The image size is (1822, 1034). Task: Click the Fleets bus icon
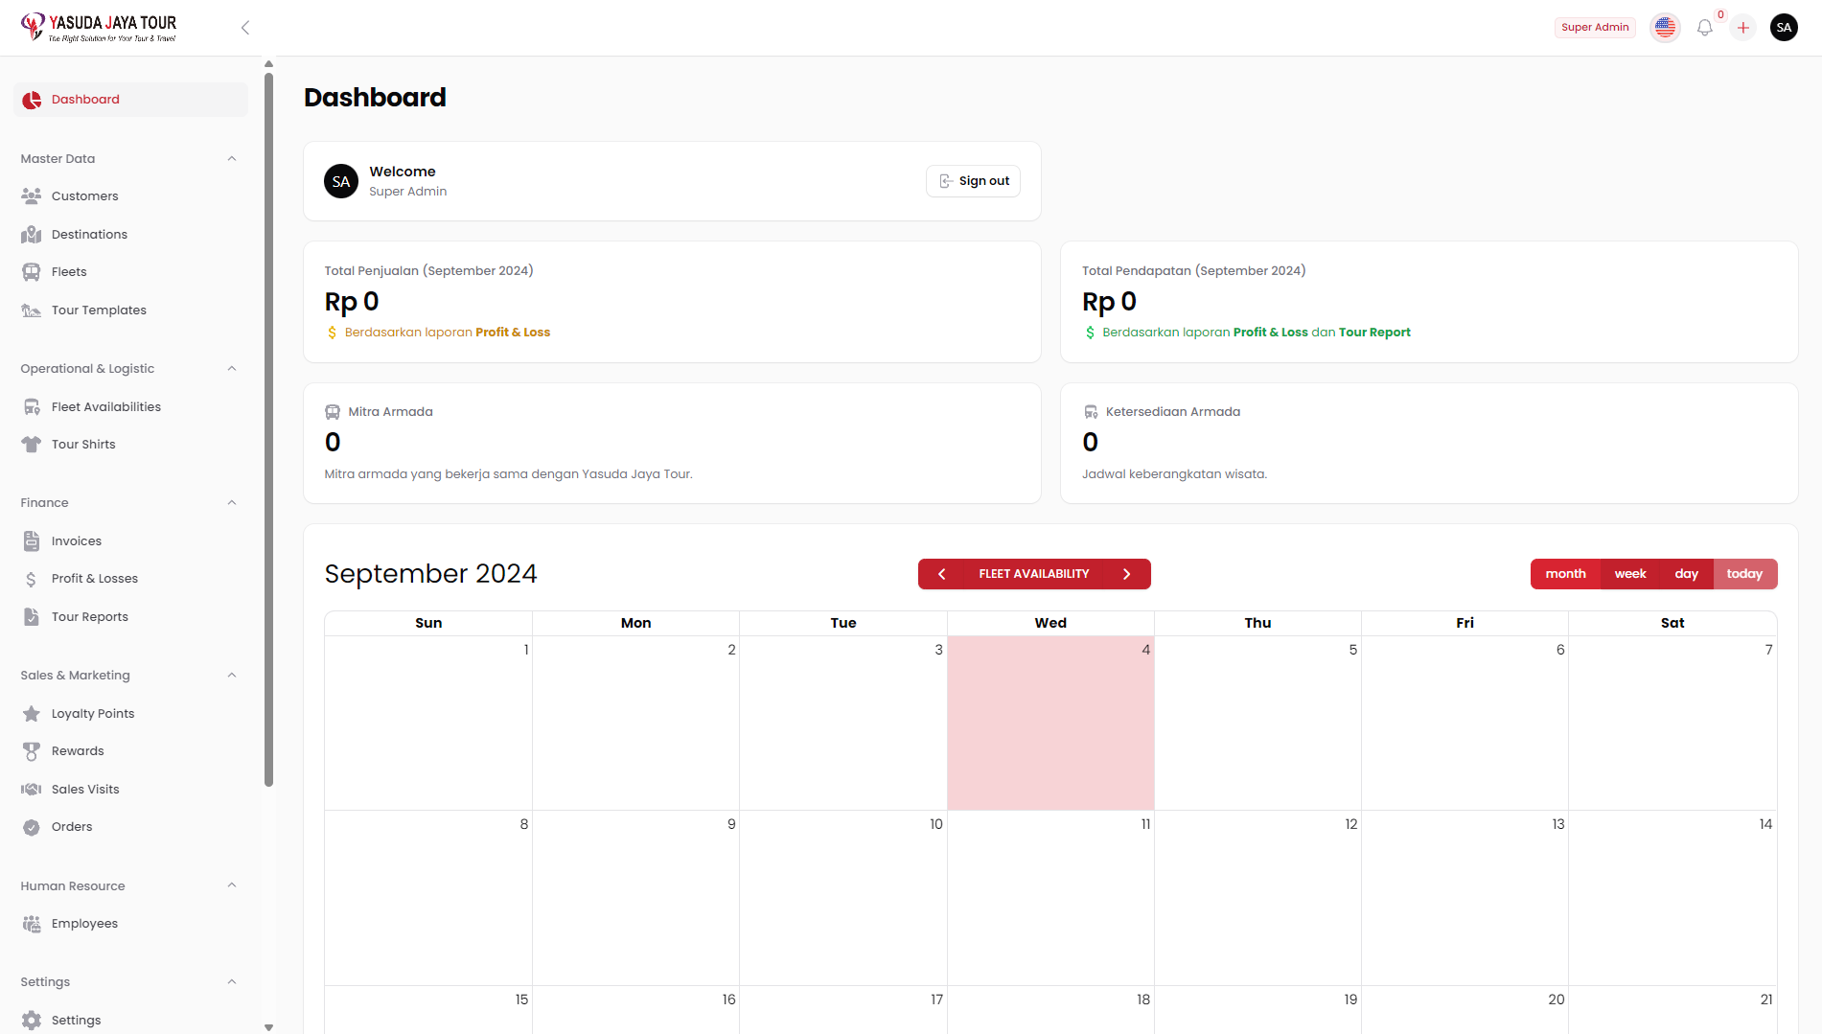click(32, 272)
